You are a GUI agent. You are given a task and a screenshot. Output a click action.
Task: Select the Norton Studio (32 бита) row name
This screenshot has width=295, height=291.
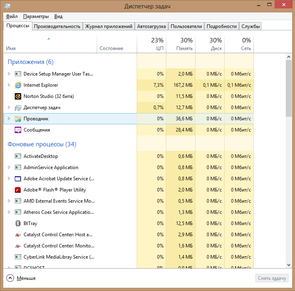click(49, 96)
